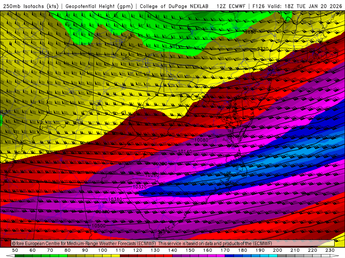The width and height of the screenshot is (345, 258).
Task: Click the 120 value on the legend scale
Action: [x=138, y=250]
